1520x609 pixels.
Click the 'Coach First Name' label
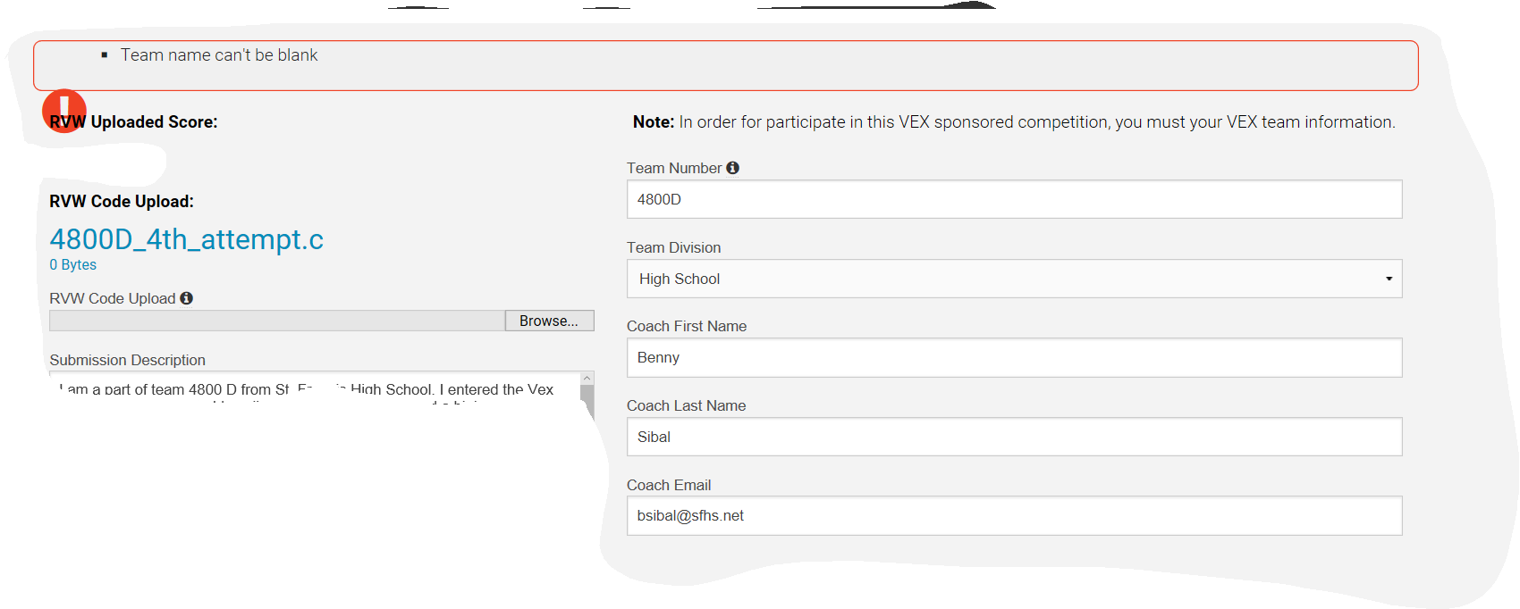pos(687,326)
